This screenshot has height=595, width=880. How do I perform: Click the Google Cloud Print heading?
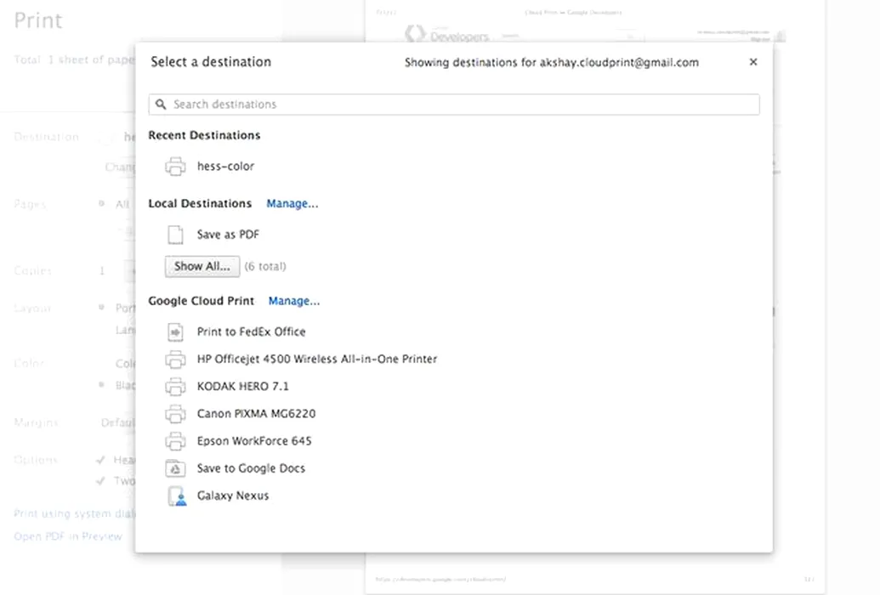point(201,301)
